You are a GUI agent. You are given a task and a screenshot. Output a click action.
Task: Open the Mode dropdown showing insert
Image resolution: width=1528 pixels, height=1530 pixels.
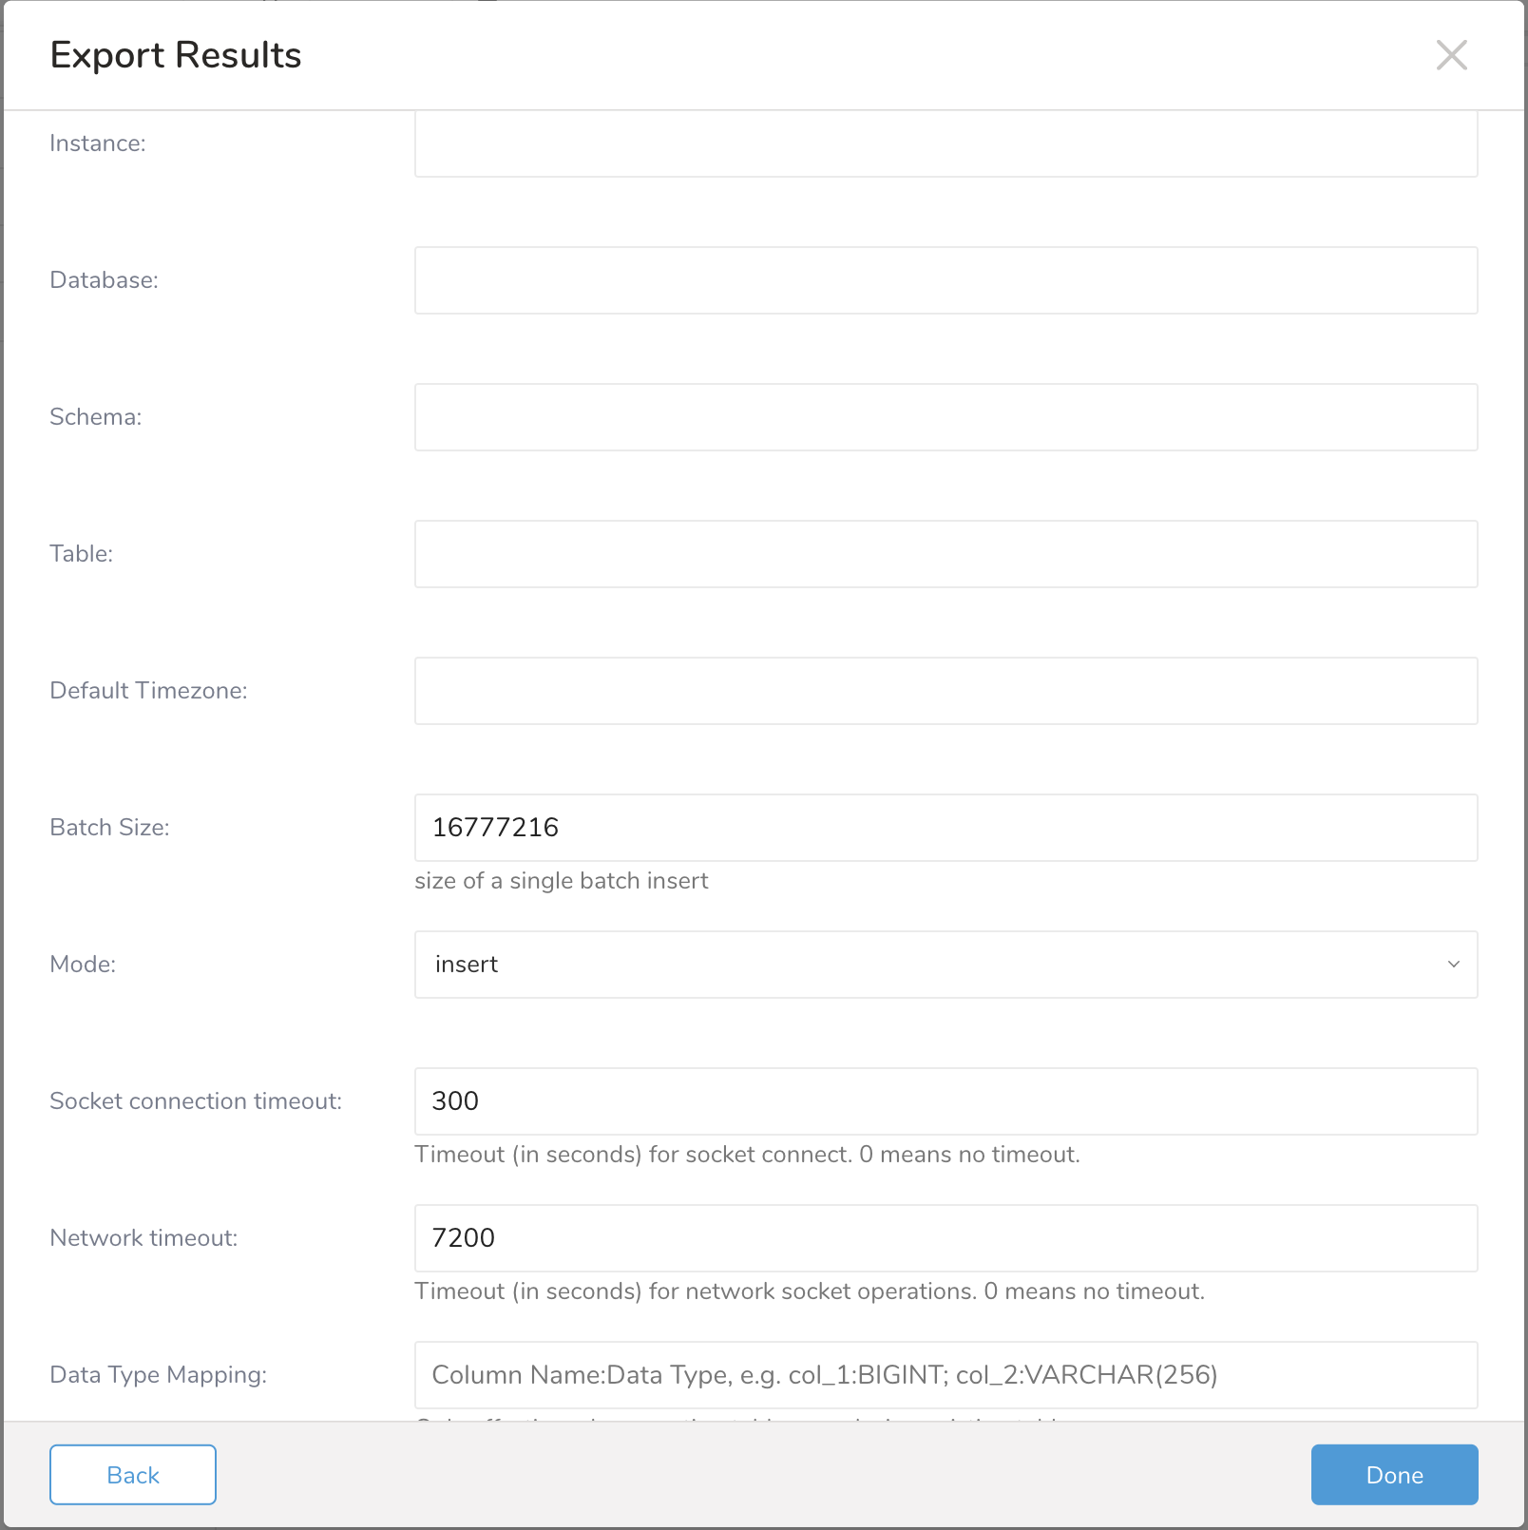(945, 965)
